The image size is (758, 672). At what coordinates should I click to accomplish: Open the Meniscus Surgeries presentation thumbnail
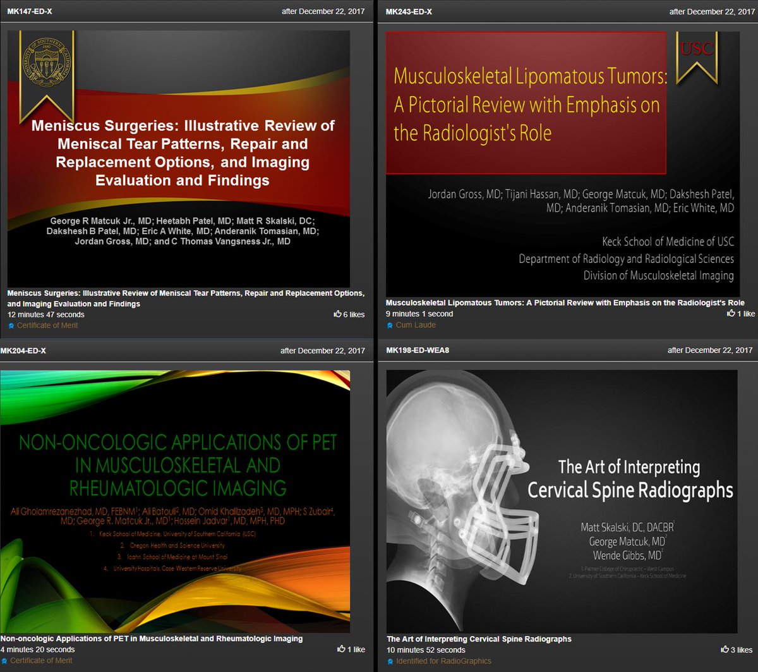coord(179,158)
